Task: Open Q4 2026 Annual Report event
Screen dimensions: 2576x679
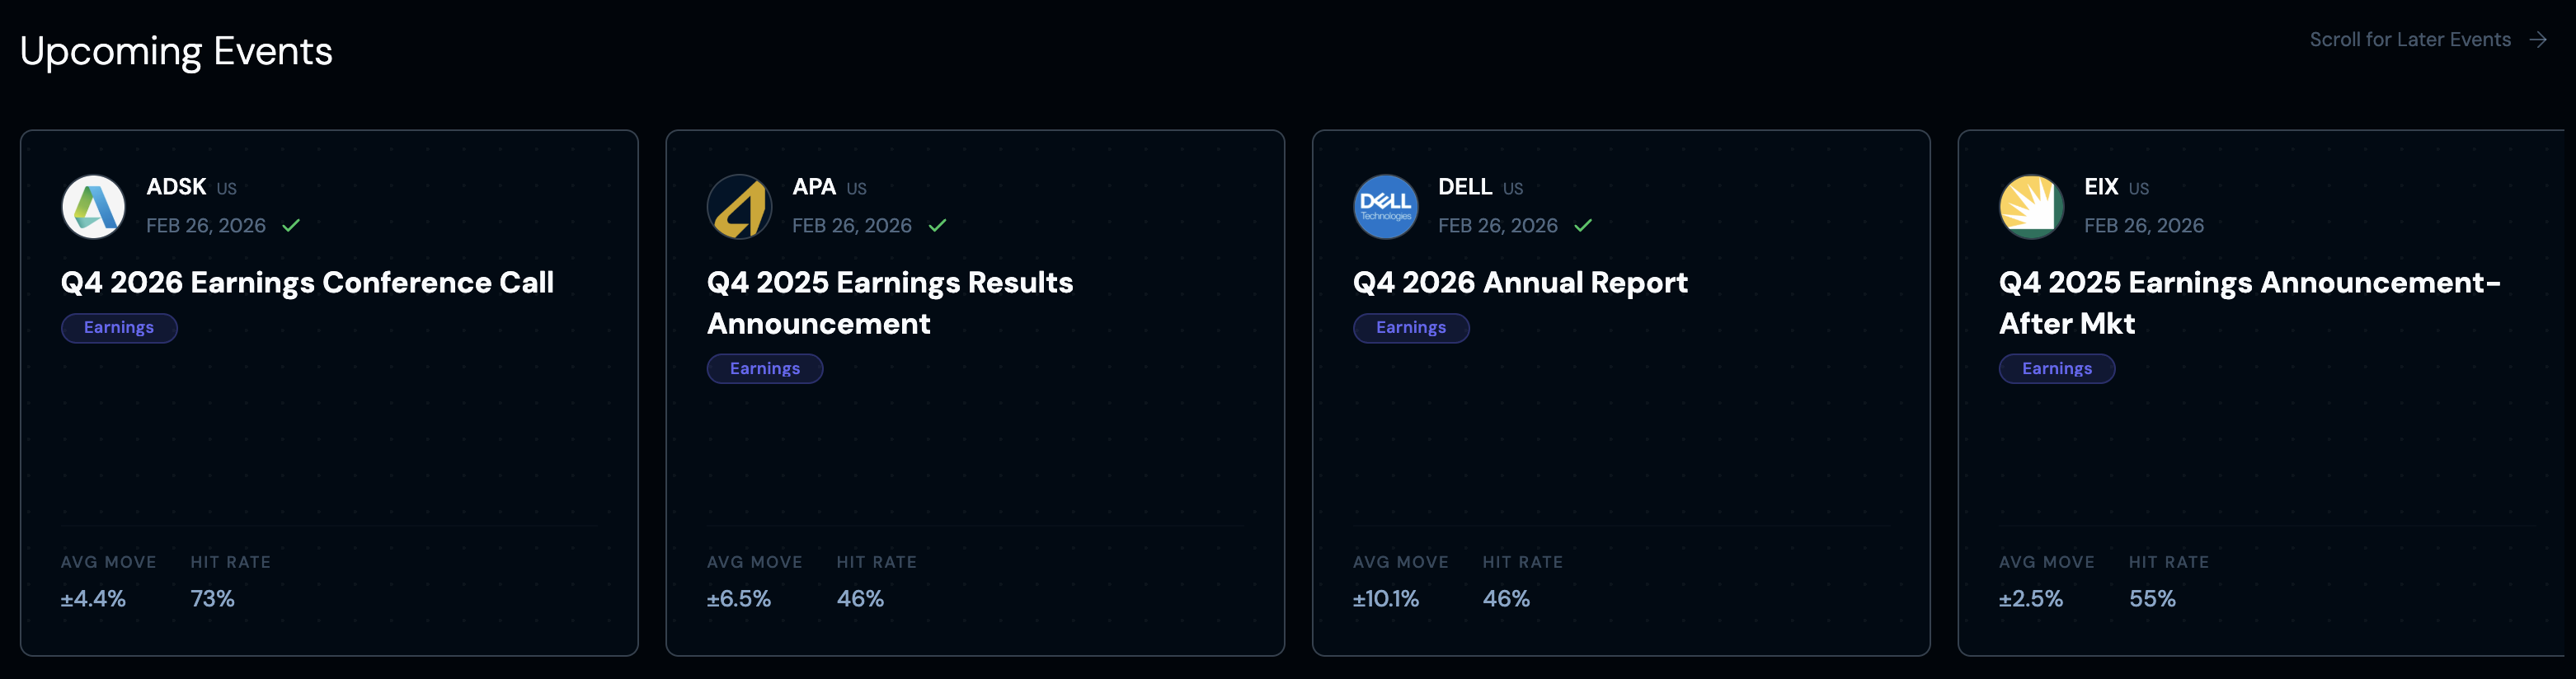Action: [x=1520, y=283]
